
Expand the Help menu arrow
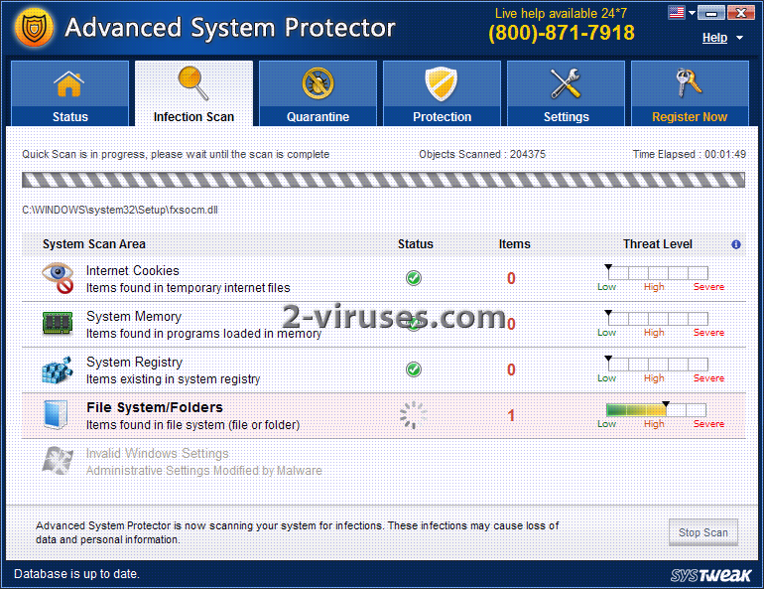739,38
